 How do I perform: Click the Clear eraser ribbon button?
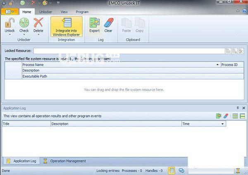click(108, 25)
